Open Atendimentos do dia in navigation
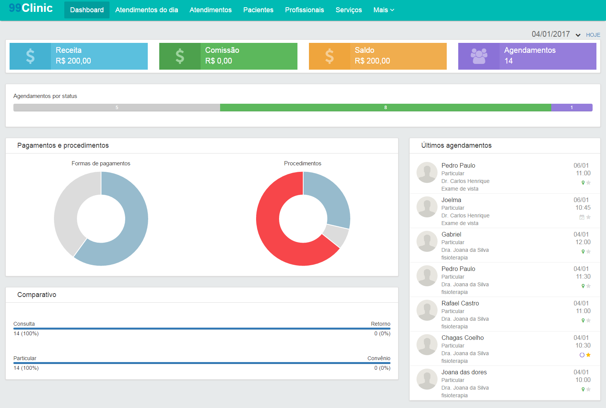Image resolution: width=606 pixels, height=408 pixels. pyautogui.click(x=147, y=10)
